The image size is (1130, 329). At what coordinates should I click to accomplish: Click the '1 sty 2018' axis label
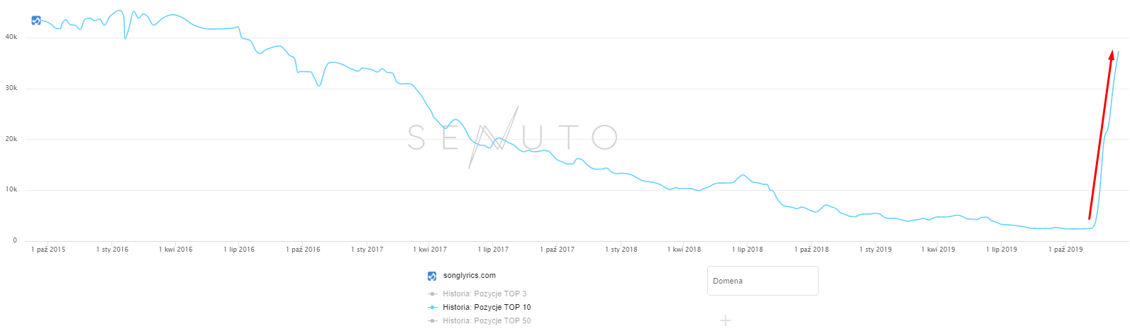point(621,250)
